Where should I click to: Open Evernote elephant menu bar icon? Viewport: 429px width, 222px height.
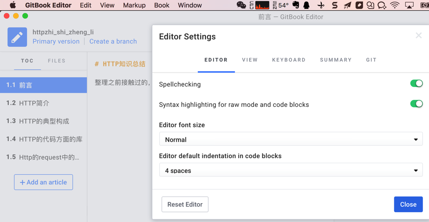pyautogui.click(x=296, y=5)
